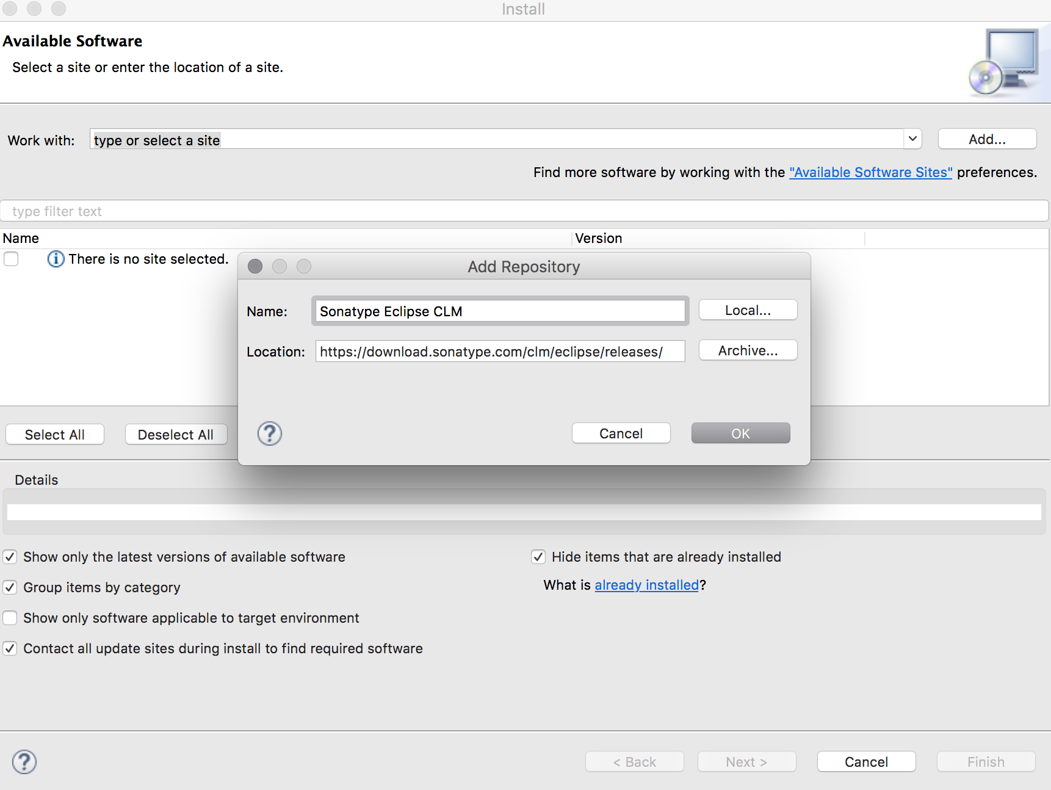Open help in Add Repository dialog
Image resolution: width=1051 pixels, height=790 pixels.
click(269, 433)
